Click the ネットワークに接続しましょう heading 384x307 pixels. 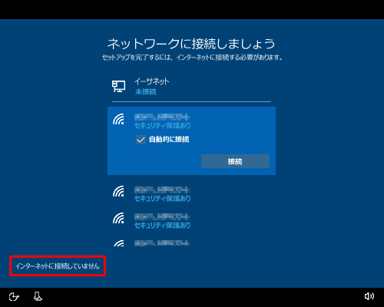pyautogui.click(x=191, y=44)
